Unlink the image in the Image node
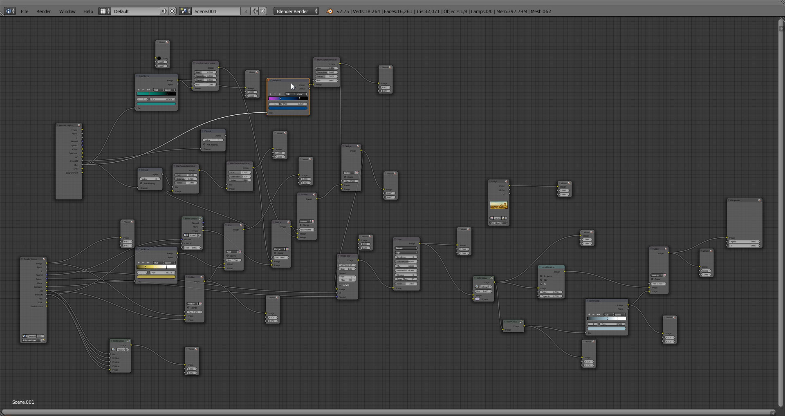Image resolution: width=785 pixels, height=416 pixels. (x=506, y=218)
